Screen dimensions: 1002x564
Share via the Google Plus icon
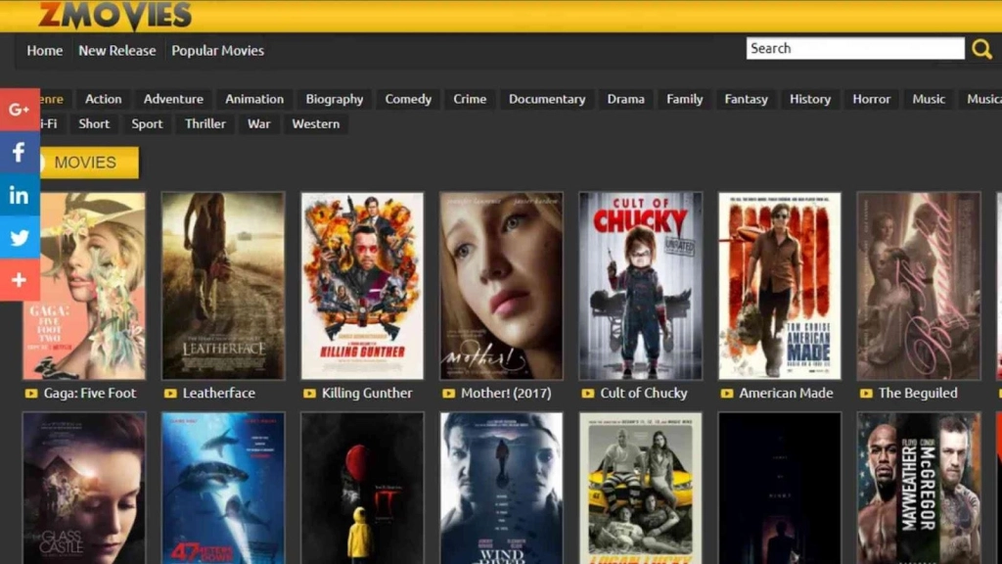pos(20,110)
